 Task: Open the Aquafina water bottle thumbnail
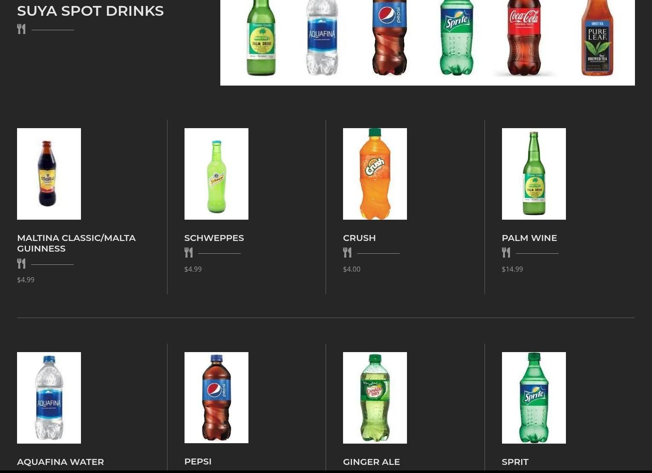49,398
